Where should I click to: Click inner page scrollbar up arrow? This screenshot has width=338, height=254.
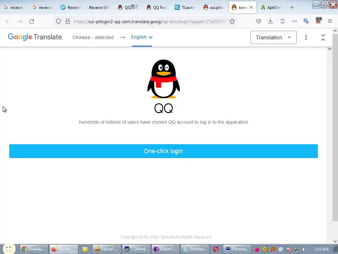(x=329, y=49)
